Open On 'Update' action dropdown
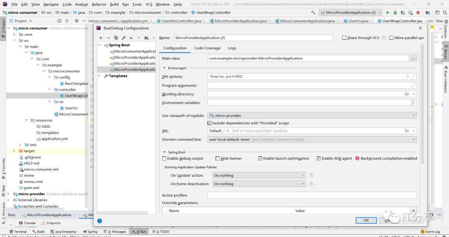 [x=259, y=175]
